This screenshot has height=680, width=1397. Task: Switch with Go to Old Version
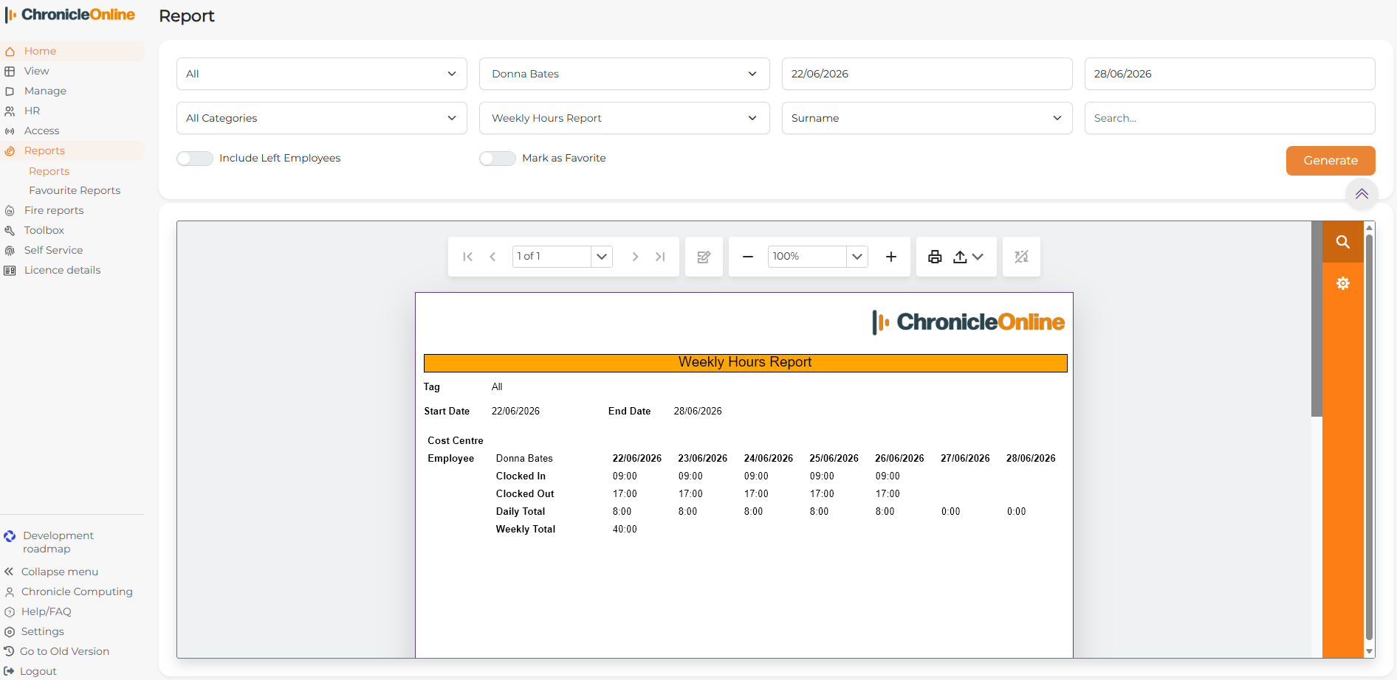tap(57, 651)
